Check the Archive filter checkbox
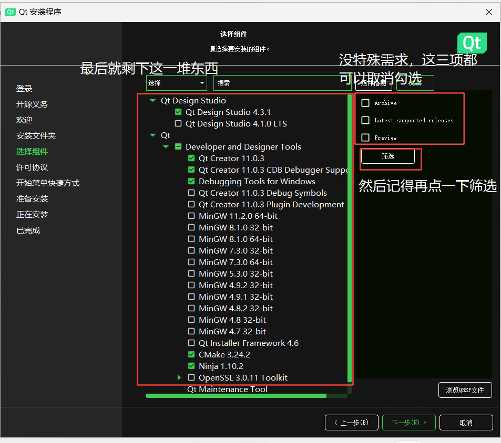 365,103
